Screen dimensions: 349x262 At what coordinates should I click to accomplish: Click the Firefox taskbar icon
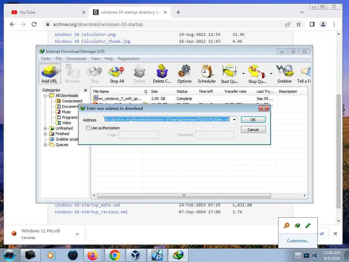pyautogui.click(x=93, y=255)
